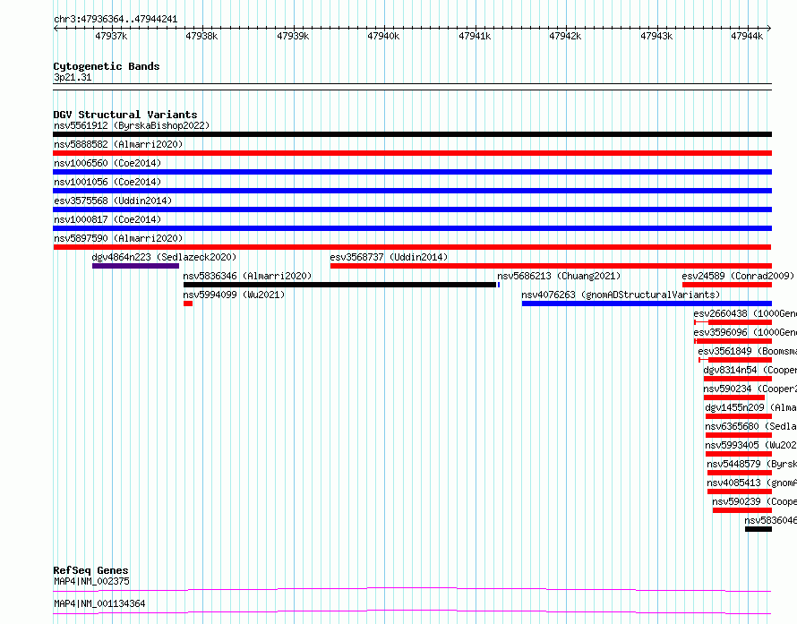This screenshot has width=797, height=624.
Task: Click the red nsv5888582 variant bar
Action: (x=412, y=153)
